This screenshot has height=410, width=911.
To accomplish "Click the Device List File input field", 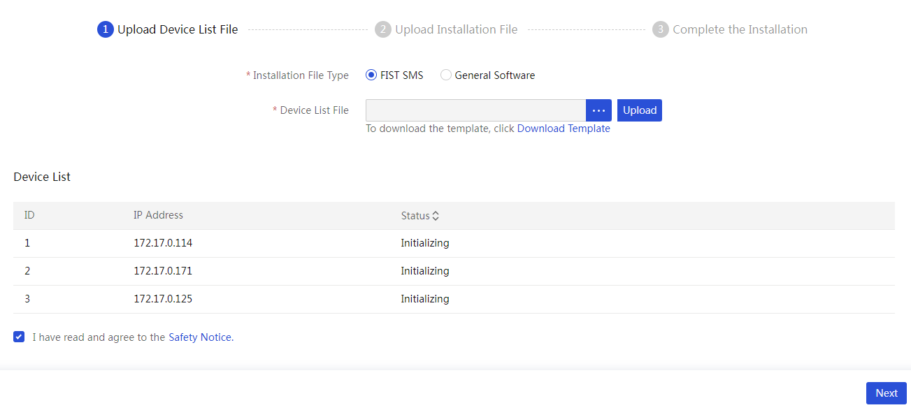I will click(475, 110).
